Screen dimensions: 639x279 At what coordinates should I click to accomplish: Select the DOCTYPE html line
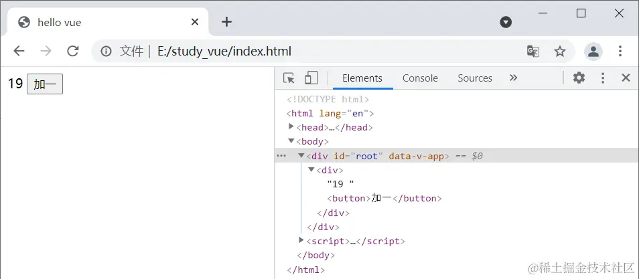coord(328,99)
